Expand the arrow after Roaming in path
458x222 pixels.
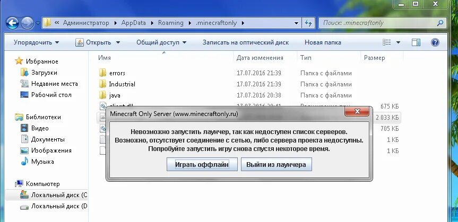189,23
